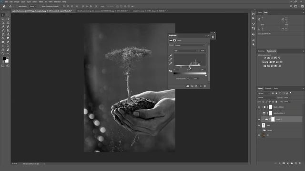
Task: Open the Help menu
Action: pyautogui.click(x=64, y=2)
